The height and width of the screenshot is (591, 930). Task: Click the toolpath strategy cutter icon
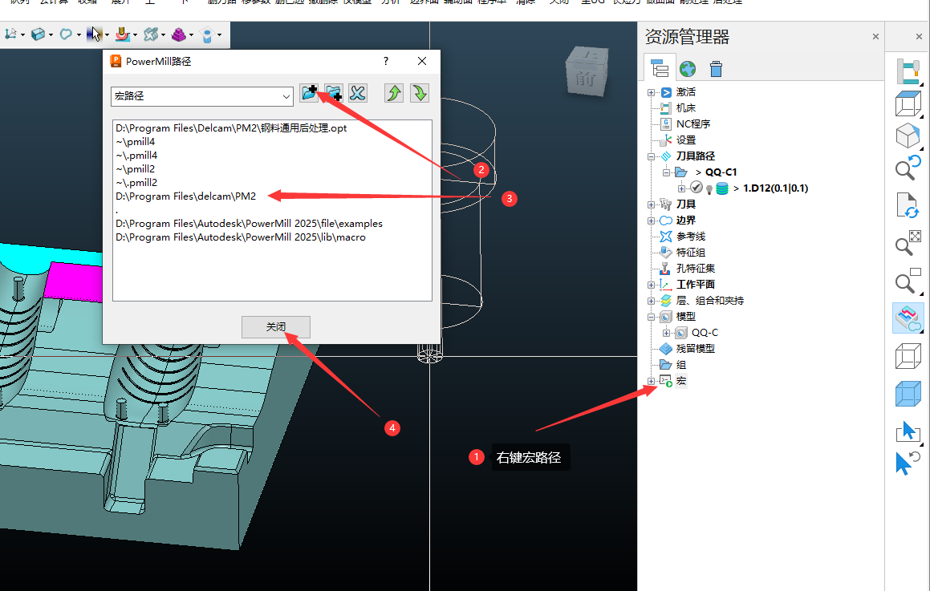click(122, 34)
